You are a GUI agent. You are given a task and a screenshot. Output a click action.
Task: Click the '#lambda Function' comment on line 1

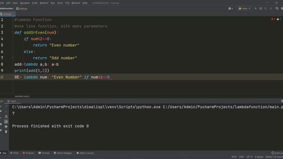pyautogui.click(x=33, y=20)
